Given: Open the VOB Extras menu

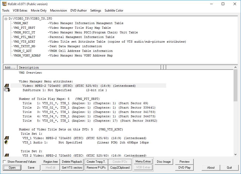Looking at the screenshot, I should pyautogui.click(x=20, y=11).
